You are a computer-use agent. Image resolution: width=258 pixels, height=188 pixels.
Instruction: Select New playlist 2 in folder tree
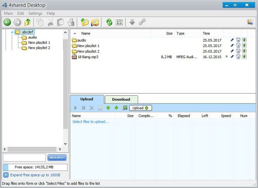[39, 48]
